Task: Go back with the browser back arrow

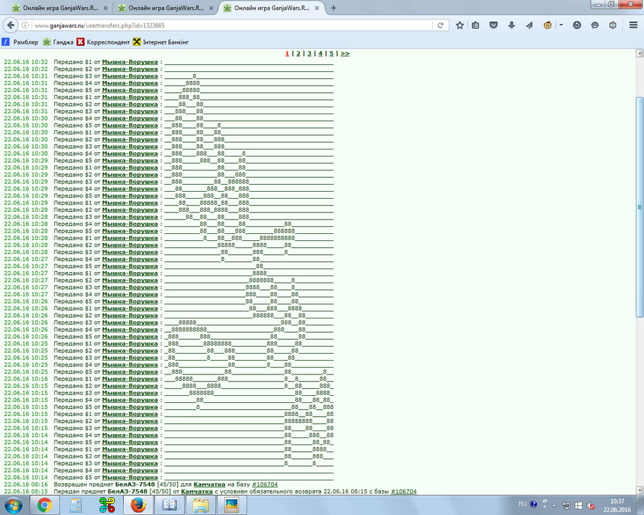Action: tap(10, 25)
